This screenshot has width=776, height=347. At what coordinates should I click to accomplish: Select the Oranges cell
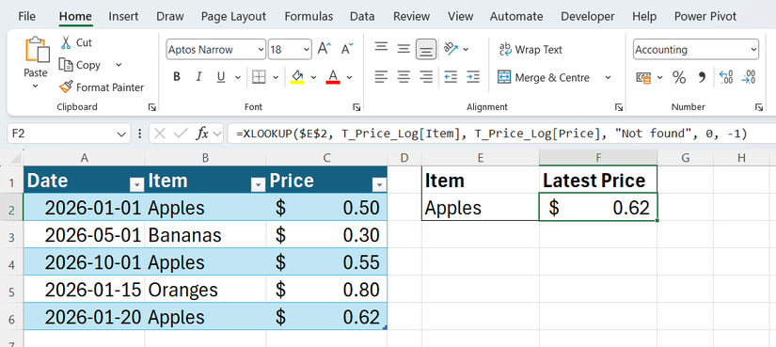205,290
